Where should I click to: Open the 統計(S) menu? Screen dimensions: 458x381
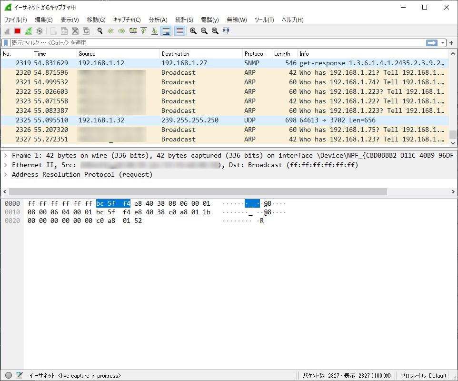[x=184, y=20]
